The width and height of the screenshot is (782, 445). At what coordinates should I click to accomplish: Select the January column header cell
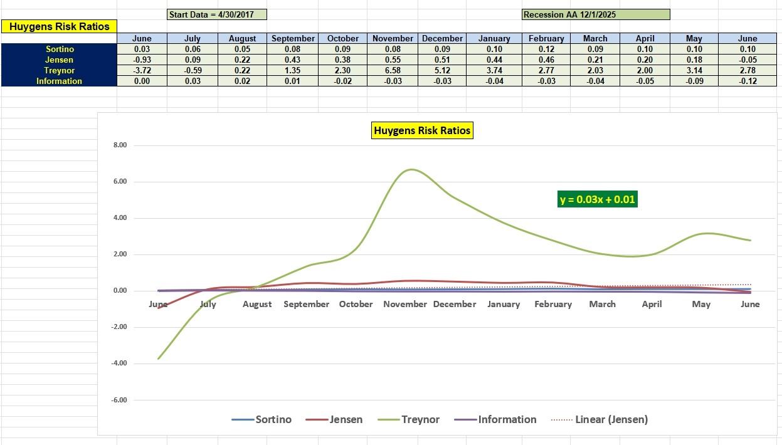[x=494, y=38]
